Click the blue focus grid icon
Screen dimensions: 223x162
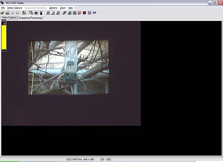[89, 13]
